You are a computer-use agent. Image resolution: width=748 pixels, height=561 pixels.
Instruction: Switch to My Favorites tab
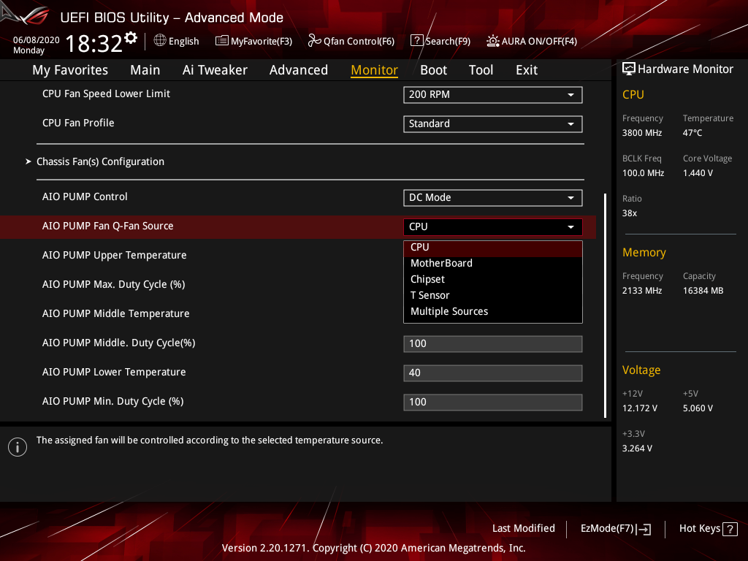[x=70, y=70]
